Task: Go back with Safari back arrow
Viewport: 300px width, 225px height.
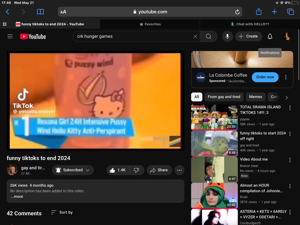Action: (7, 12)
